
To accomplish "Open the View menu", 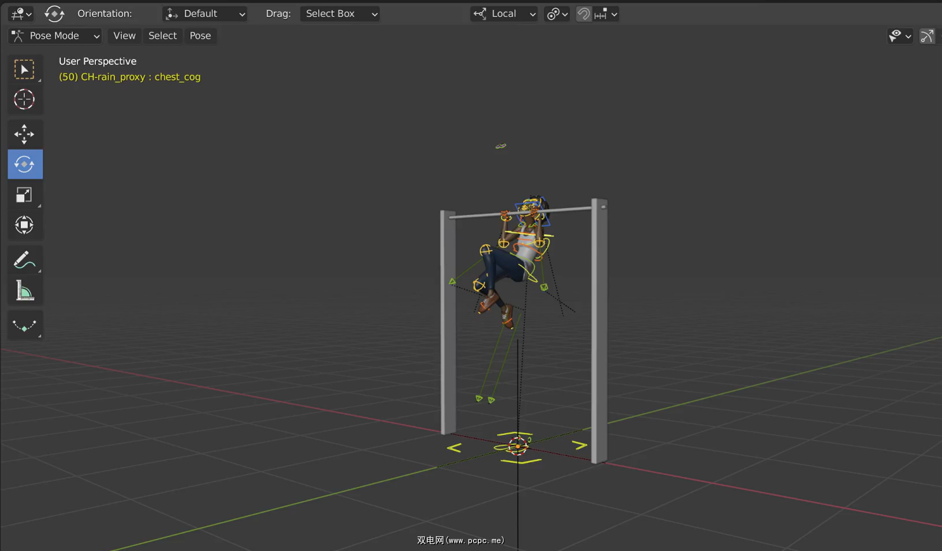I will (x=124, y=36).
